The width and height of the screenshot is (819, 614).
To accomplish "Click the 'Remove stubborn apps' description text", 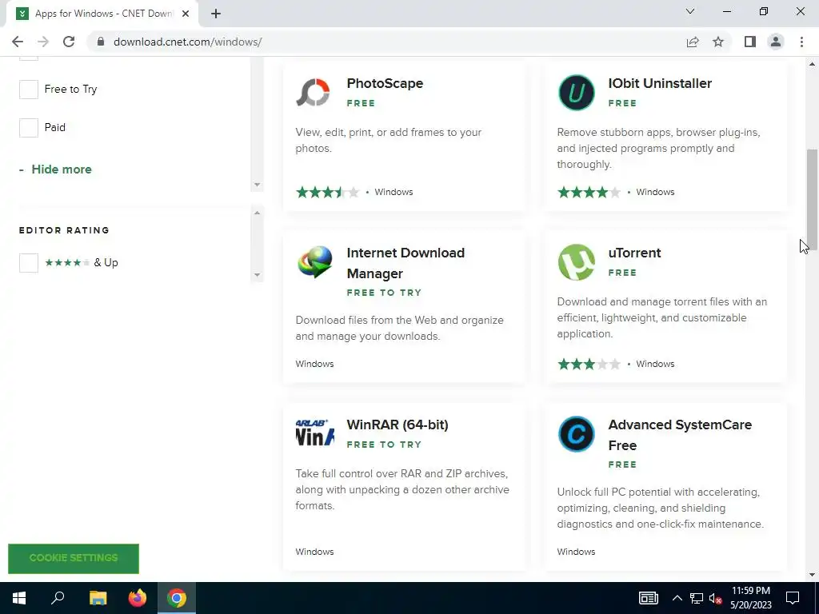I will pyautogui.click(x=659, y=148).
